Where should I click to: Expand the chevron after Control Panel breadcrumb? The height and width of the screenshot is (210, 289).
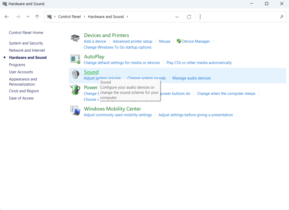coord(84,17)
